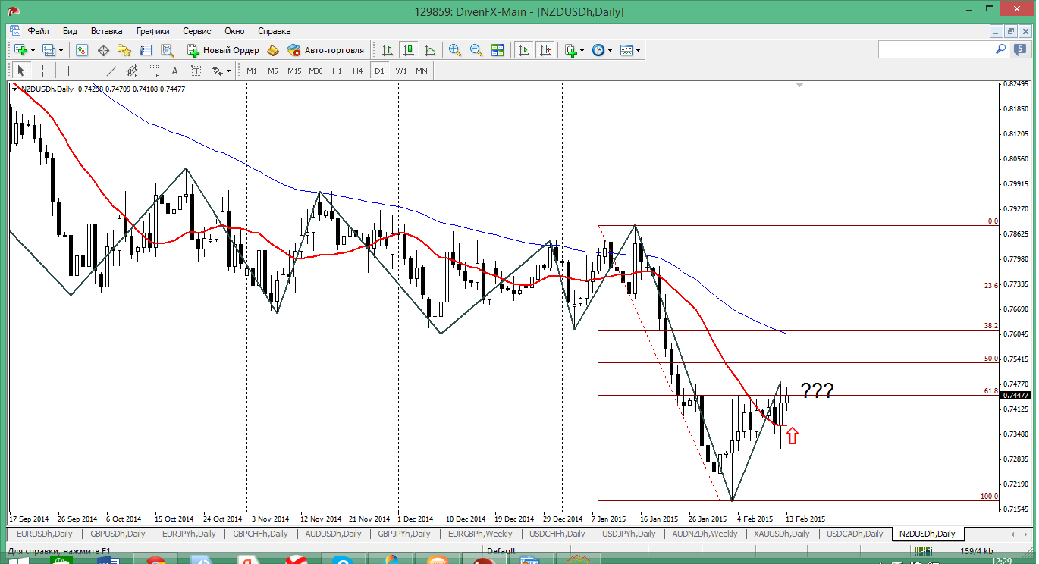This screenshot has height=564, width=1039.
Task: Draw a vertical line tool
Action: 68,70
